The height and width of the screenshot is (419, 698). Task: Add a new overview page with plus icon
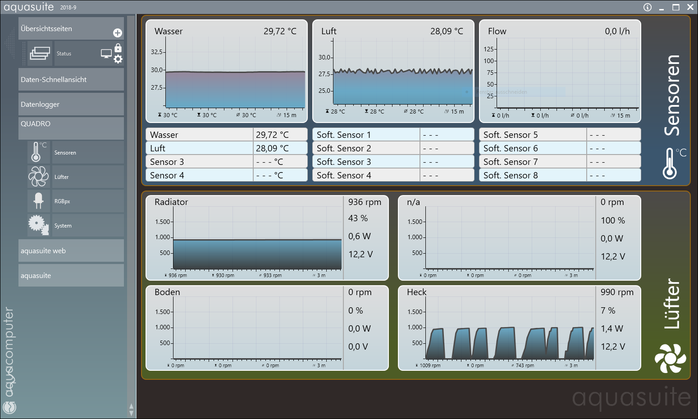pos(118,33)
